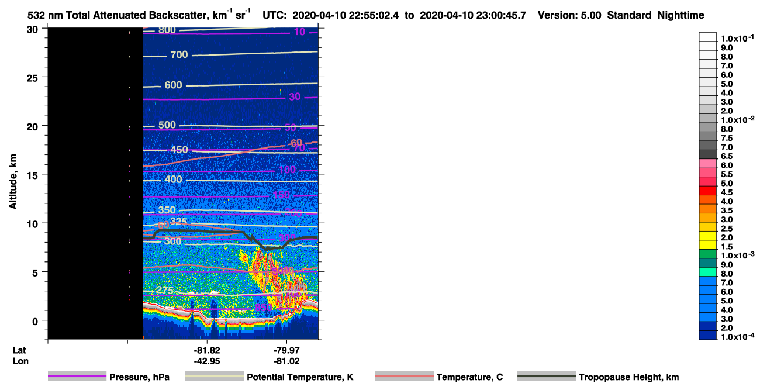The height and width of the screenshot is (390, 760).
Task: Click the 30 pressure contour label
Action: (295, 96)
